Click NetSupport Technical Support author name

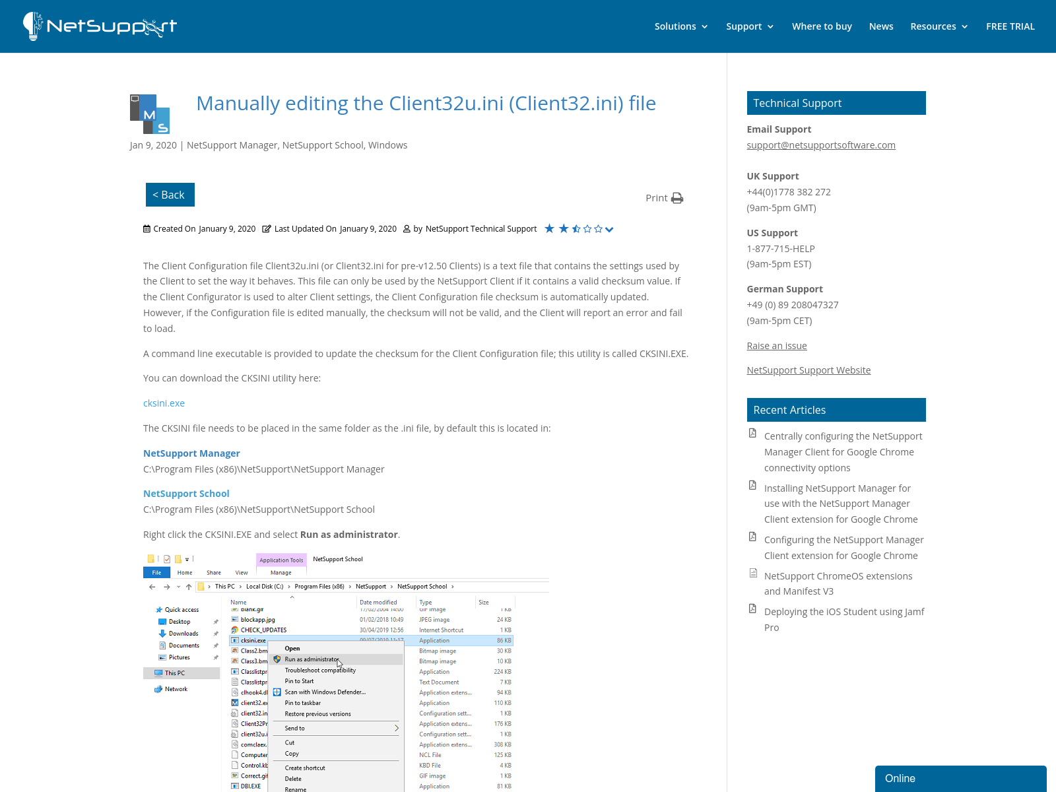481,229
